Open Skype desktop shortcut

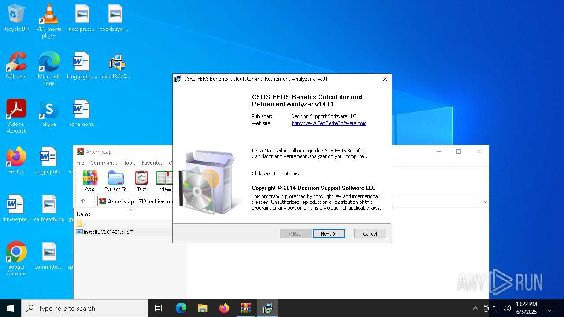point(49,114)
